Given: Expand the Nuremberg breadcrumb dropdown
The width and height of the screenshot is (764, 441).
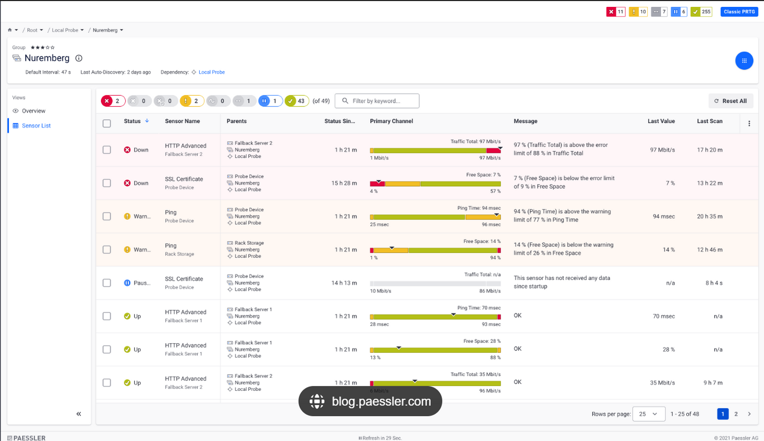Looking at the screenshot, I should pyautogui.click(x=122, y=30).
